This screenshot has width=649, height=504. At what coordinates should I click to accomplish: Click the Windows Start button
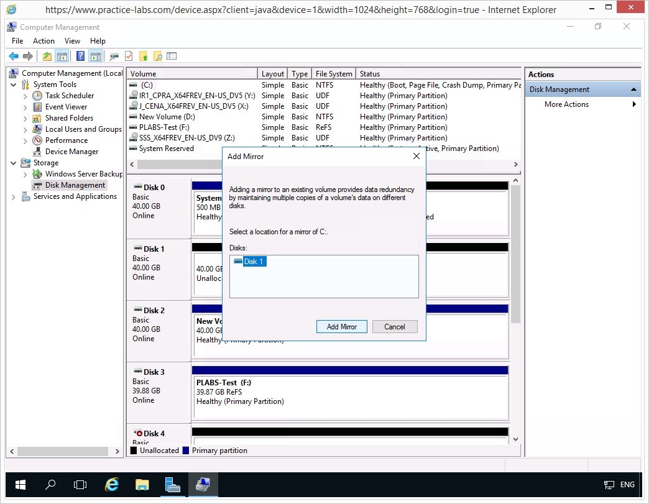click(x=21, y=485)
